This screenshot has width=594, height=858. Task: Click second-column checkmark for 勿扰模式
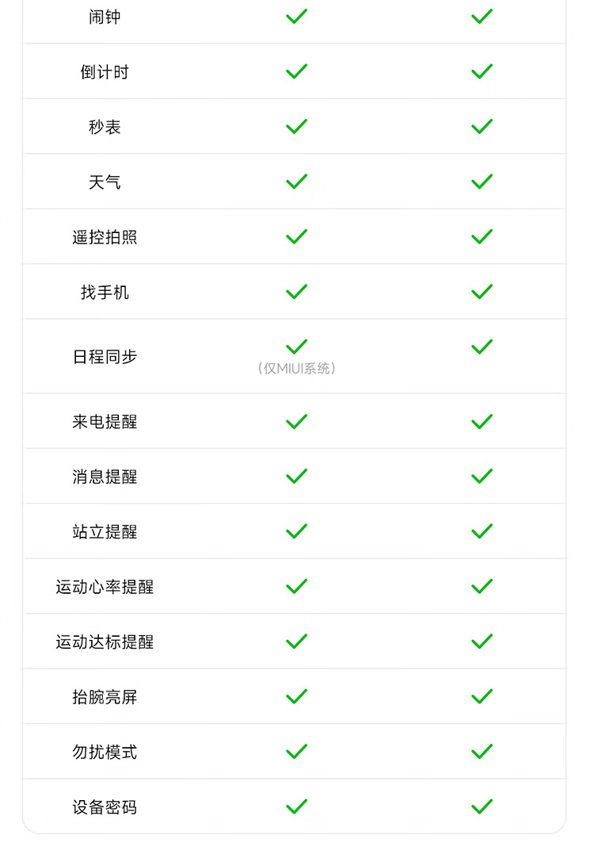[482, 752]
